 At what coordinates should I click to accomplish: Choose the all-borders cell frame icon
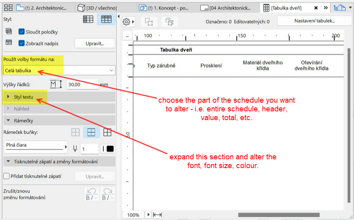click(107, 132)
